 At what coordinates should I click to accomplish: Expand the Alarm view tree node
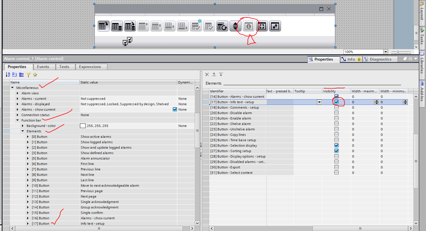[x=17, y=93]
